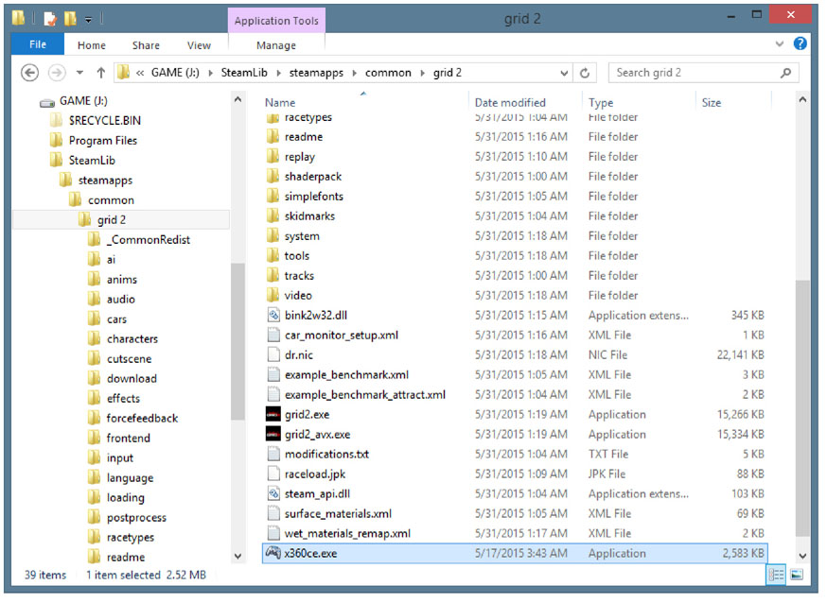Sort by Date modified column header
Viewport: 827px width, 603px height.
click(510, 102)
